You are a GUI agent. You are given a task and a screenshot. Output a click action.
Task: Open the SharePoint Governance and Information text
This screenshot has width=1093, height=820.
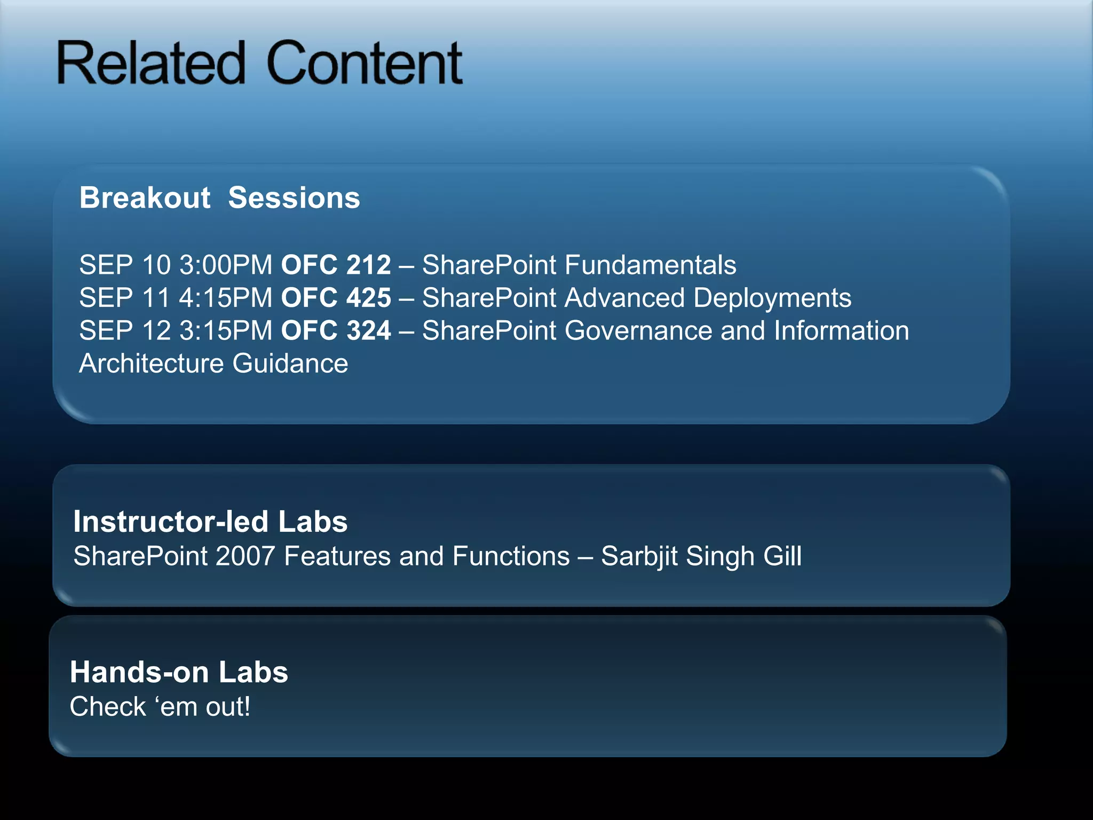pos(665,331)
